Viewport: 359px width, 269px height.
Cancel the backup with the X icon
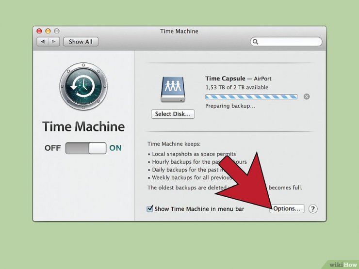[x=307, y=96]
